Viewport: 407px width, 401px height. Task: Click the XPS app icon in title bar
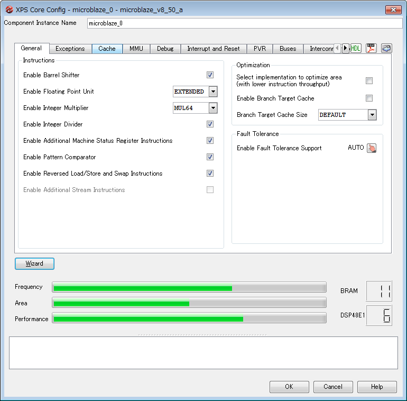coord(8,10)
